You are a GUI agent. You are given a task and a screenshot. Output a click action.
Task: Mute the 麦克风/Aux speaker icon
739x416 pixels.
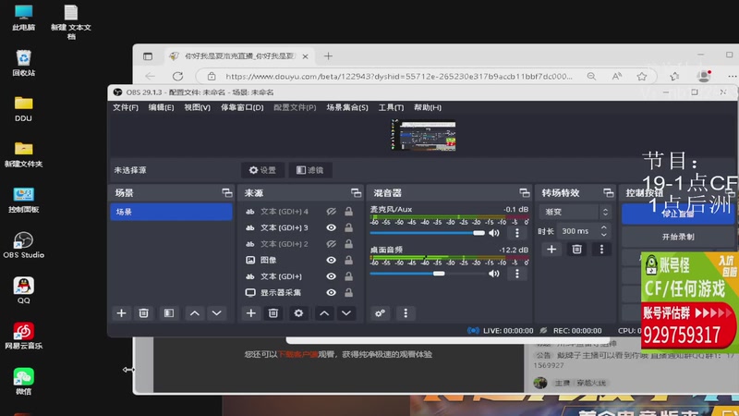tap(494, 233)
